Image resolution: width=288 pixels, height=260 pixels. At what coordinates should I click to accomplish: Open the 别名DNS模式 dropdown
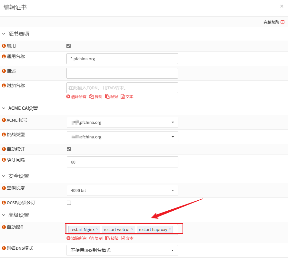coord(122,250)
